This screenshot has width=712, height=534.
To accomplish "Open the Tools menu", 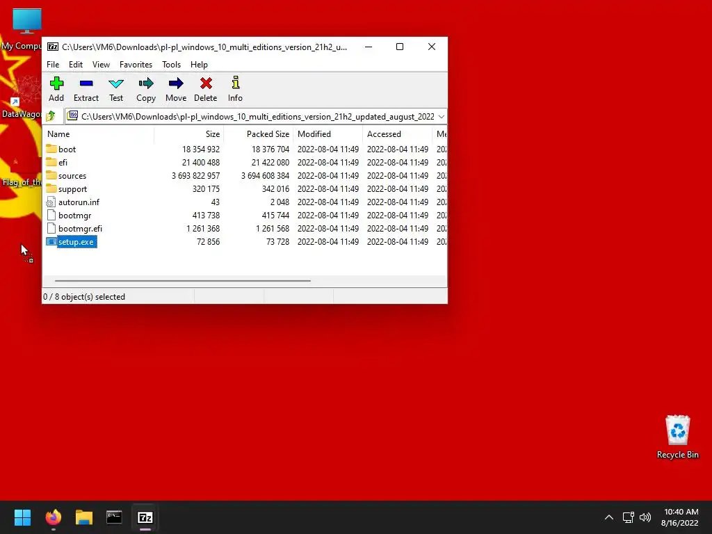I will point(171,65).
